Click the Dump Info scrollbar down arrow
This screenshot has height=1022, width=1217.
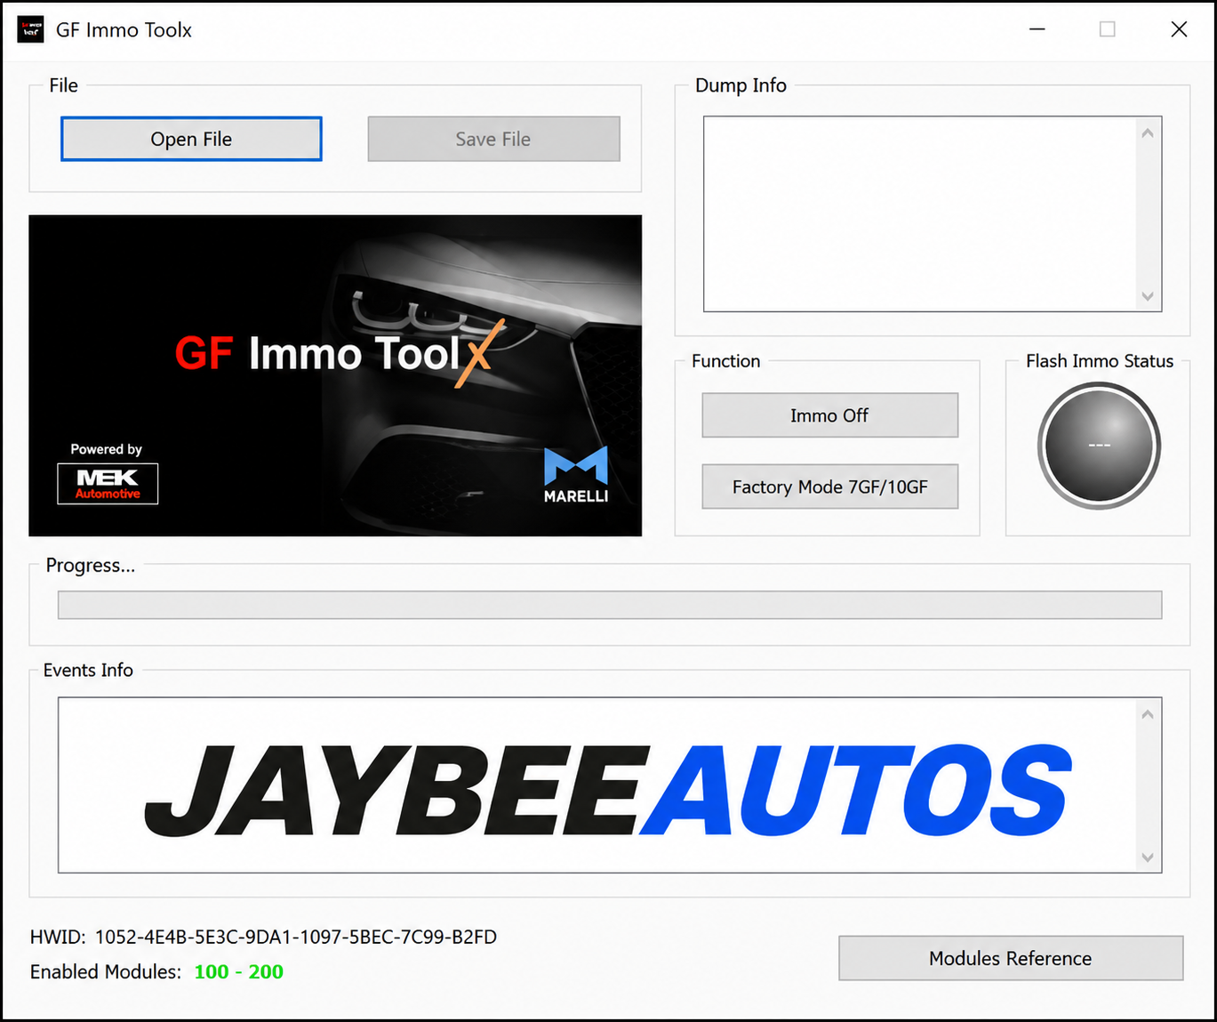click(x=1148, y=296)
